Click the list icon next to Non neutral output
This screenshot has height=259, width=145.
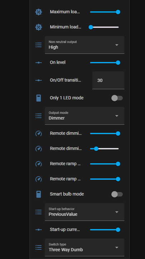click(39, 45)
